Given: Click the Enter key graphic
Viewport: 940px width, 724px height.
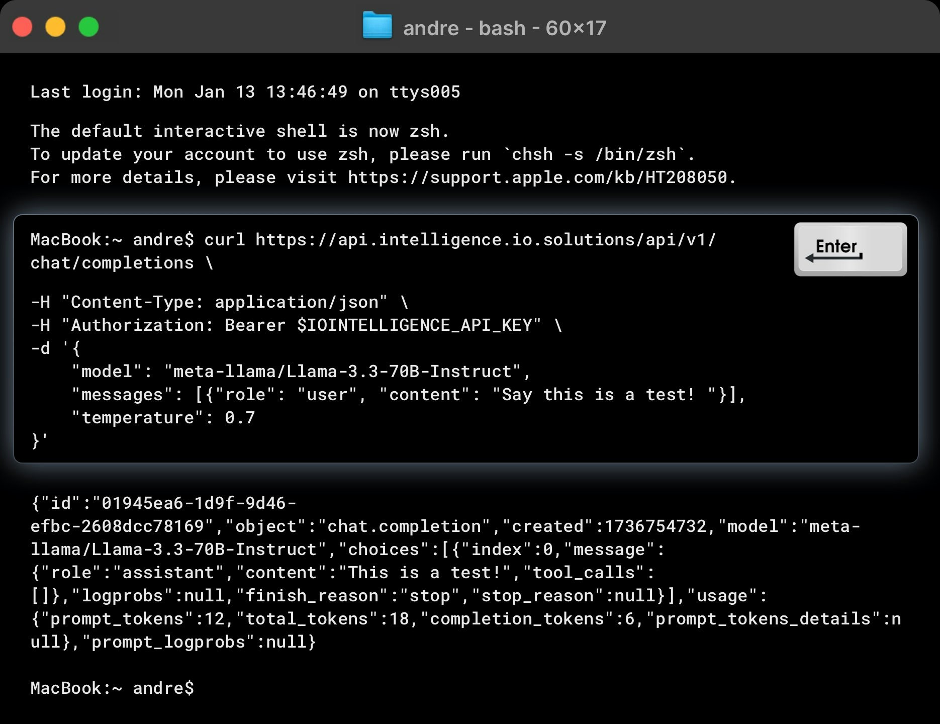Looking at the screenshot, I should pos(851,249).
